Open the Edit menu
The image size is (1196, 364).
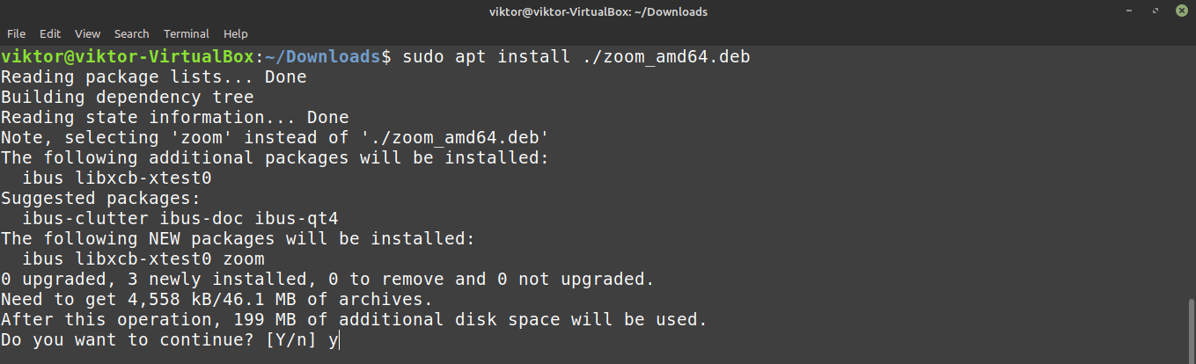click(50, 33)
